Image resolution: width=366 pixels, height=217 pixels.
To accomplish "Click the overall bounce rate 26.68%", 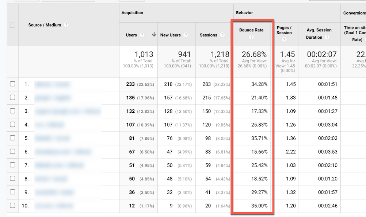I will point(254,54).
